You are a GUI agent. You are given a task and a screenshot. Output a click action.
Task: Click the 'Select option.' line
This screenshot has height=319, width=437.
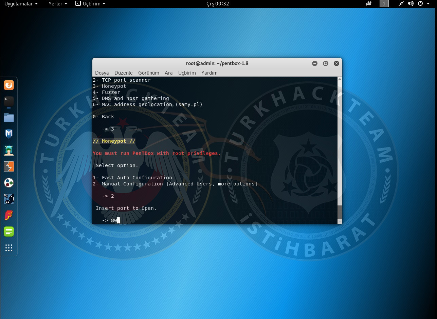(117, 165)
